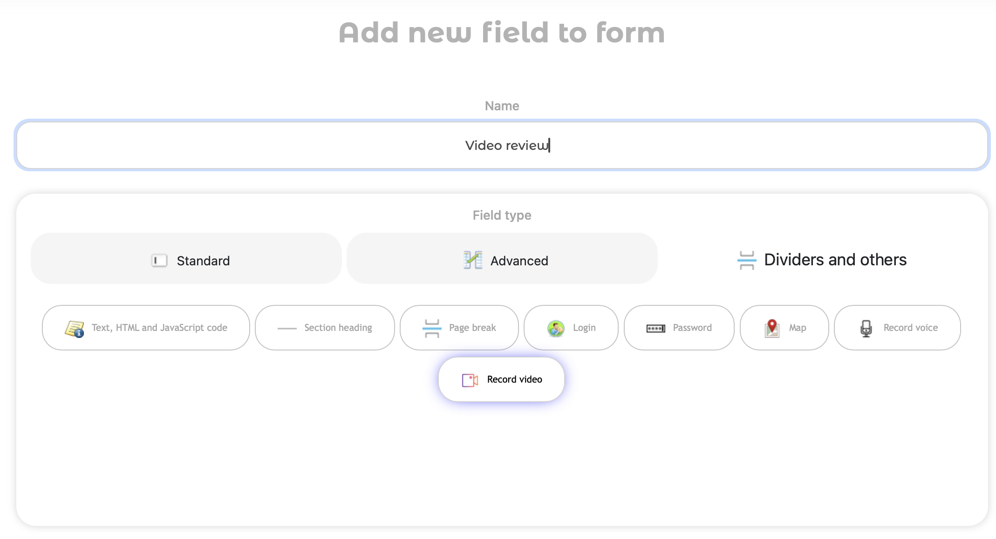The image size is (996, 539).
Task: Click the Map pin icon
Action: click(772, 328)
